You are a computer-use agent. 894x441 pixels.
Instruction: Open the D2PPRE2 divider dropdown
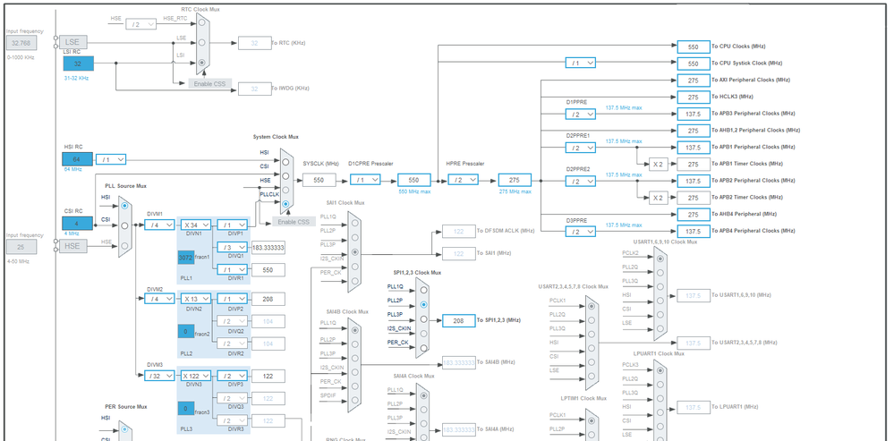coord(580,181)
